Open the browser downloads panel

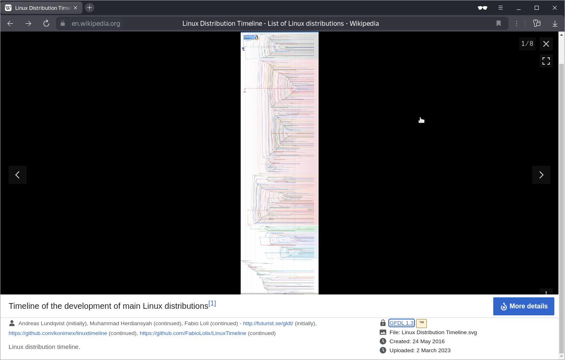click(x=555, y=24)
